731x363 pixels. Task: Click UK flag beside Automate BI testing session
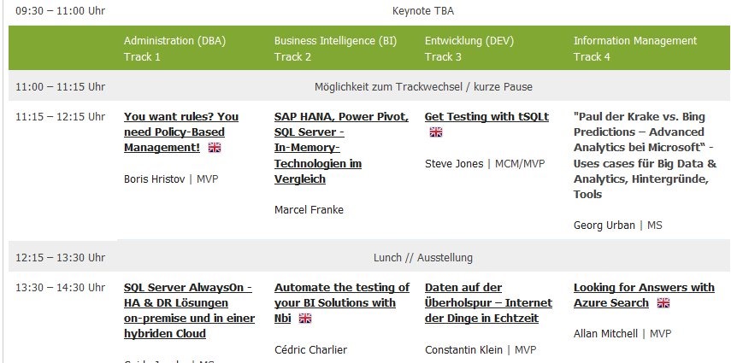[x=305, y=319]
